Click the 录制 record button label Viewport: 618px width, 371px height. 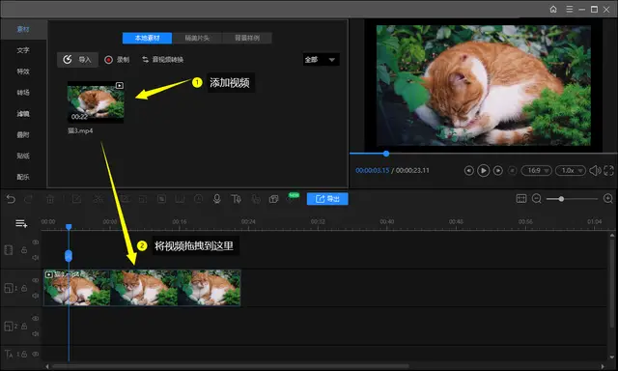click(x=123, y=60)
